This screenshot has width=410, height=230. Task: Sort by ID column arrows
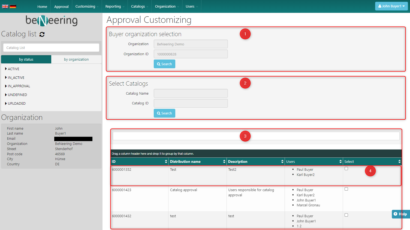point(166,161)
